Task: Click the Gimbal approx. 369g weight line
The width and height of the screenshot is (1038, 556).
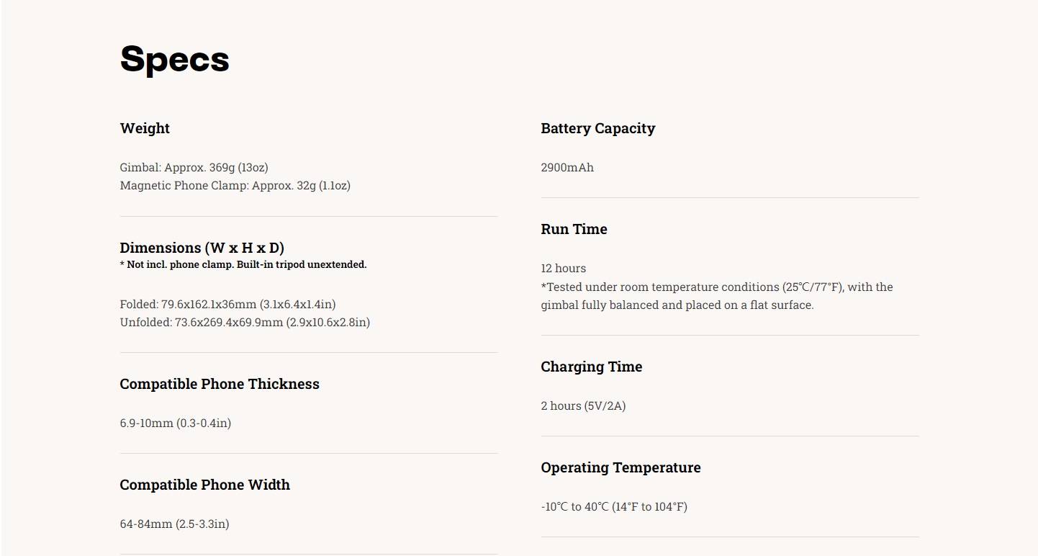Action: pos(194,167)
